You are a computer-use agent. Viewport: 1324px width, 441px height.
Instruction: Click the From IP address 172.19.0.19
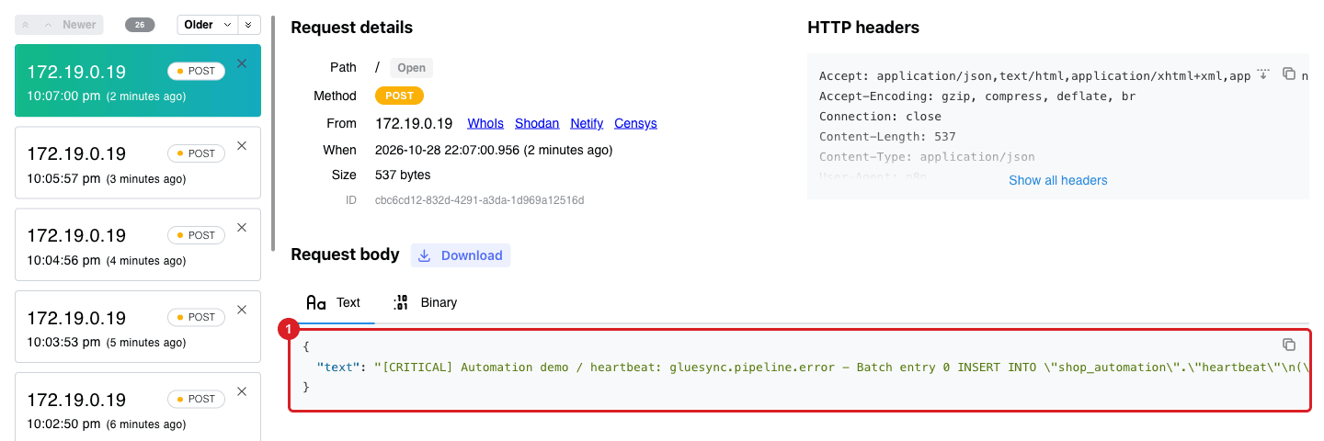click(414, 123)
